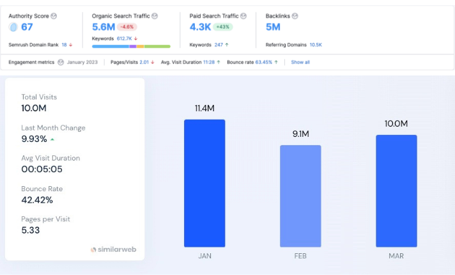Click green arrow beside Bounce rate 63.45%
The image size is (455, 275).
point(276,62)
